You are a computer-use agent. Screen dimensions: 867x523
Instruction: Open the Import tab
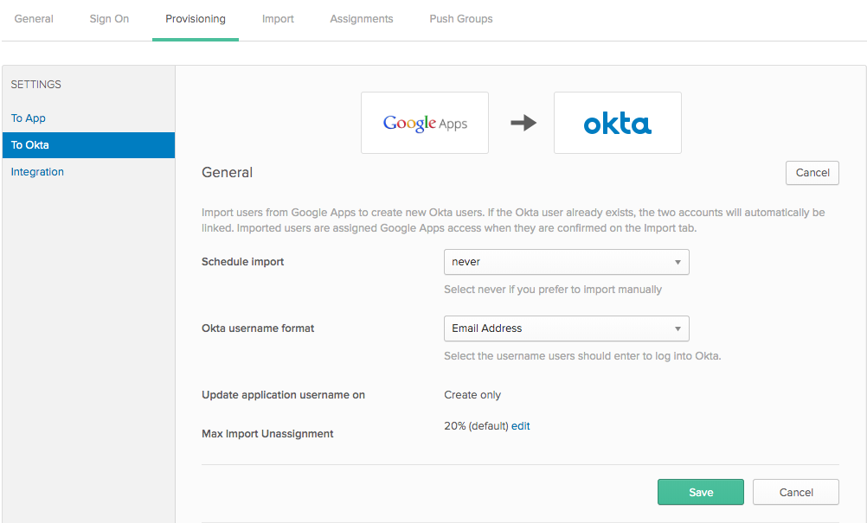(278, 19)
